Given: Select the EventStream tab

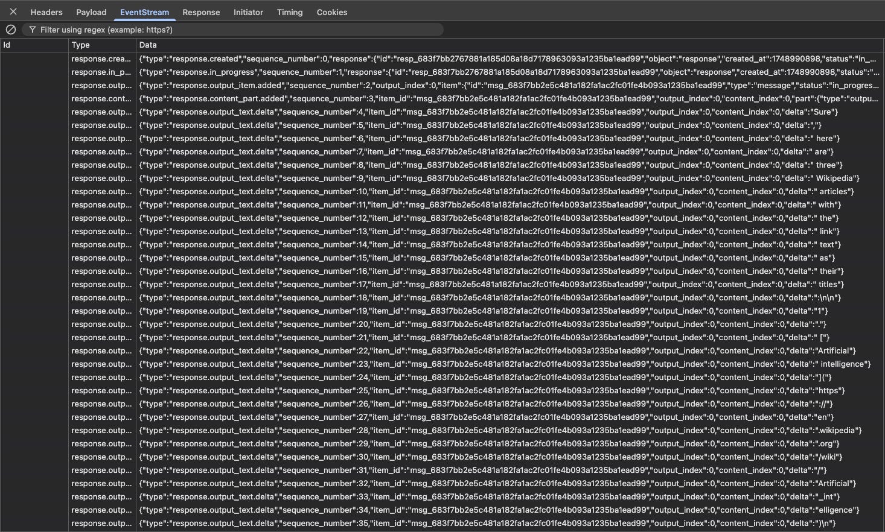Looking at the screenshot, I should click(x=144, y=11).
